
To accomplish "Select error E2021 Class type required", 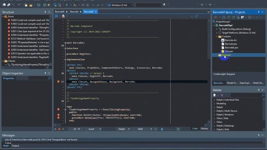I will click(x=30, y=31).
